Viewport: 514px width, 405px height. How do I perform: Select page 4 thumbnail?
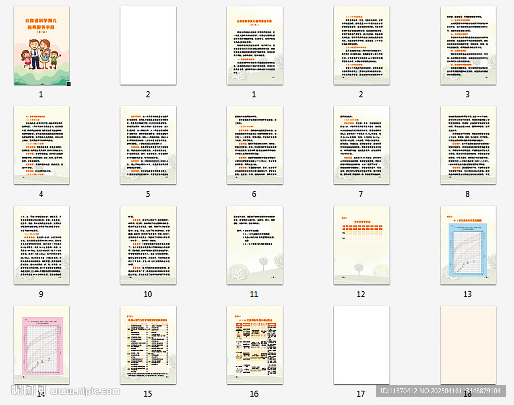pos(41,145)
